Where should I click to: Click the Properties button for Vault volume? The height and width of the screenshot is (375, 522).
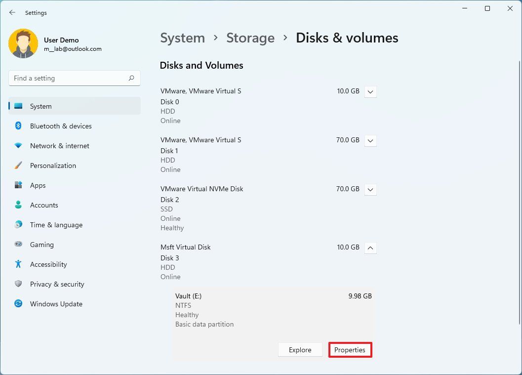pyautogui.click(x=350, y=350)
